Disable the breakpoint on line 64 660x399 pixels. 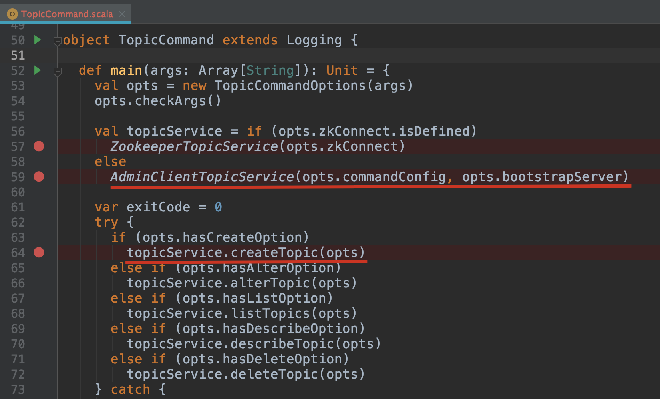point(39,253)
